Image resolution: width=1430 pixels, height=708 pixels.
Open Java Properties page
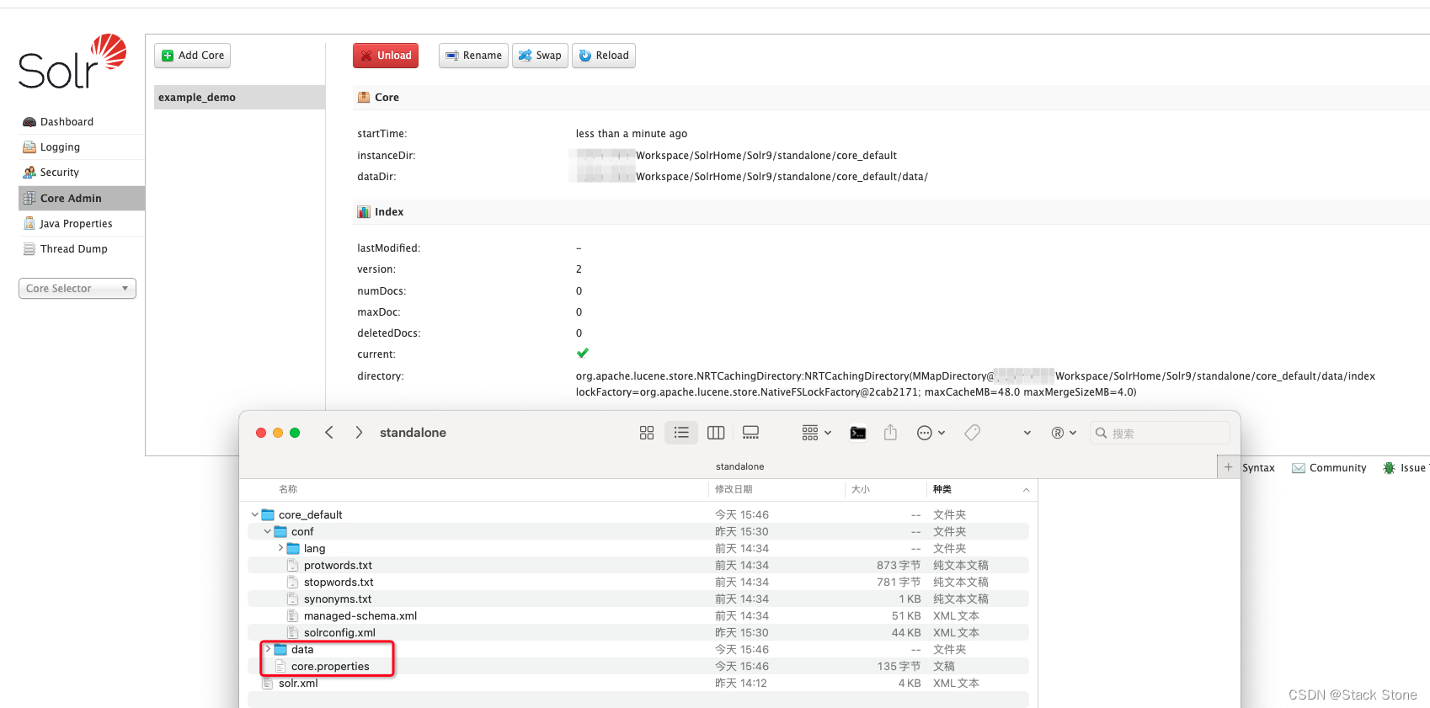(76, 224)
